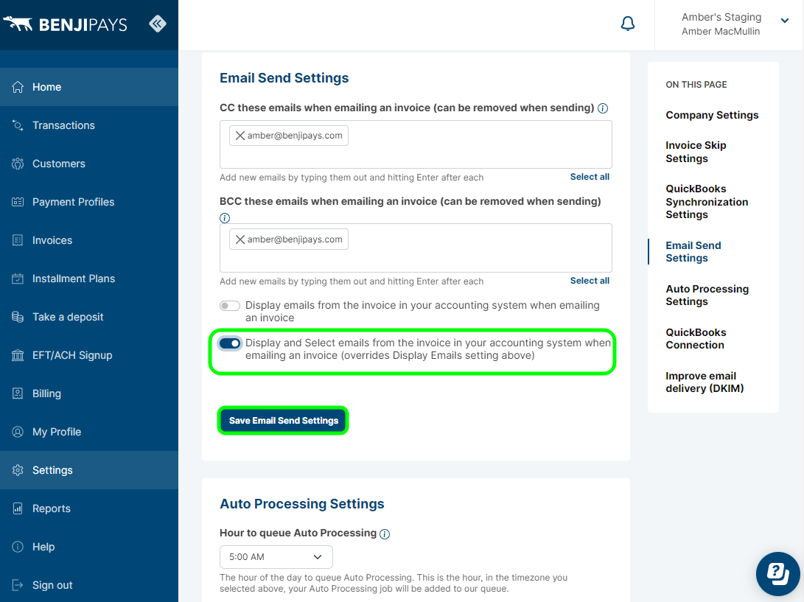Jump to Email Send Settings in On This Page

pyautogui.click(x=693, y=252)
